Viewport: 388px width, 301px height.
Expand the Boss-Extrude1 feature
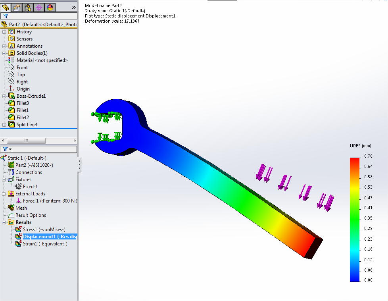pyautogui.click(x=4, y=96)
